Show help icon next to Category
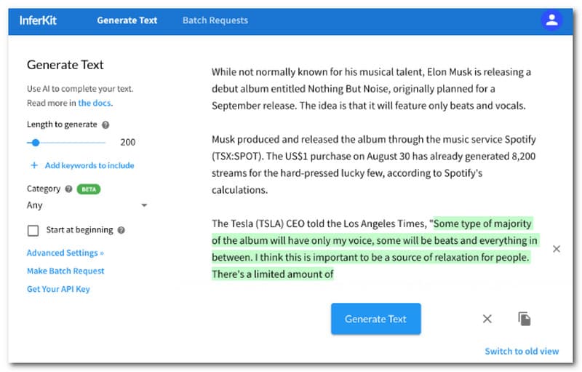This screenshot has height=372, width=582. coord(68,189)
